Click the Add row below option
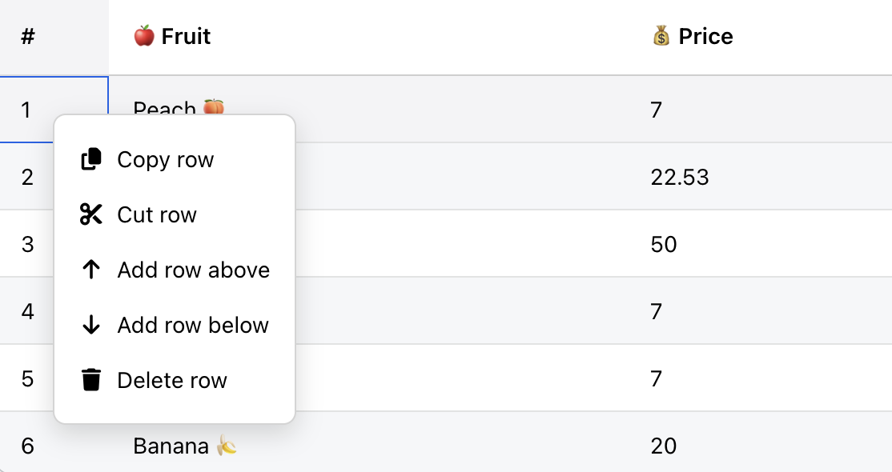The width and height of the screenshot is (892, 472). [x=192, y=325]
